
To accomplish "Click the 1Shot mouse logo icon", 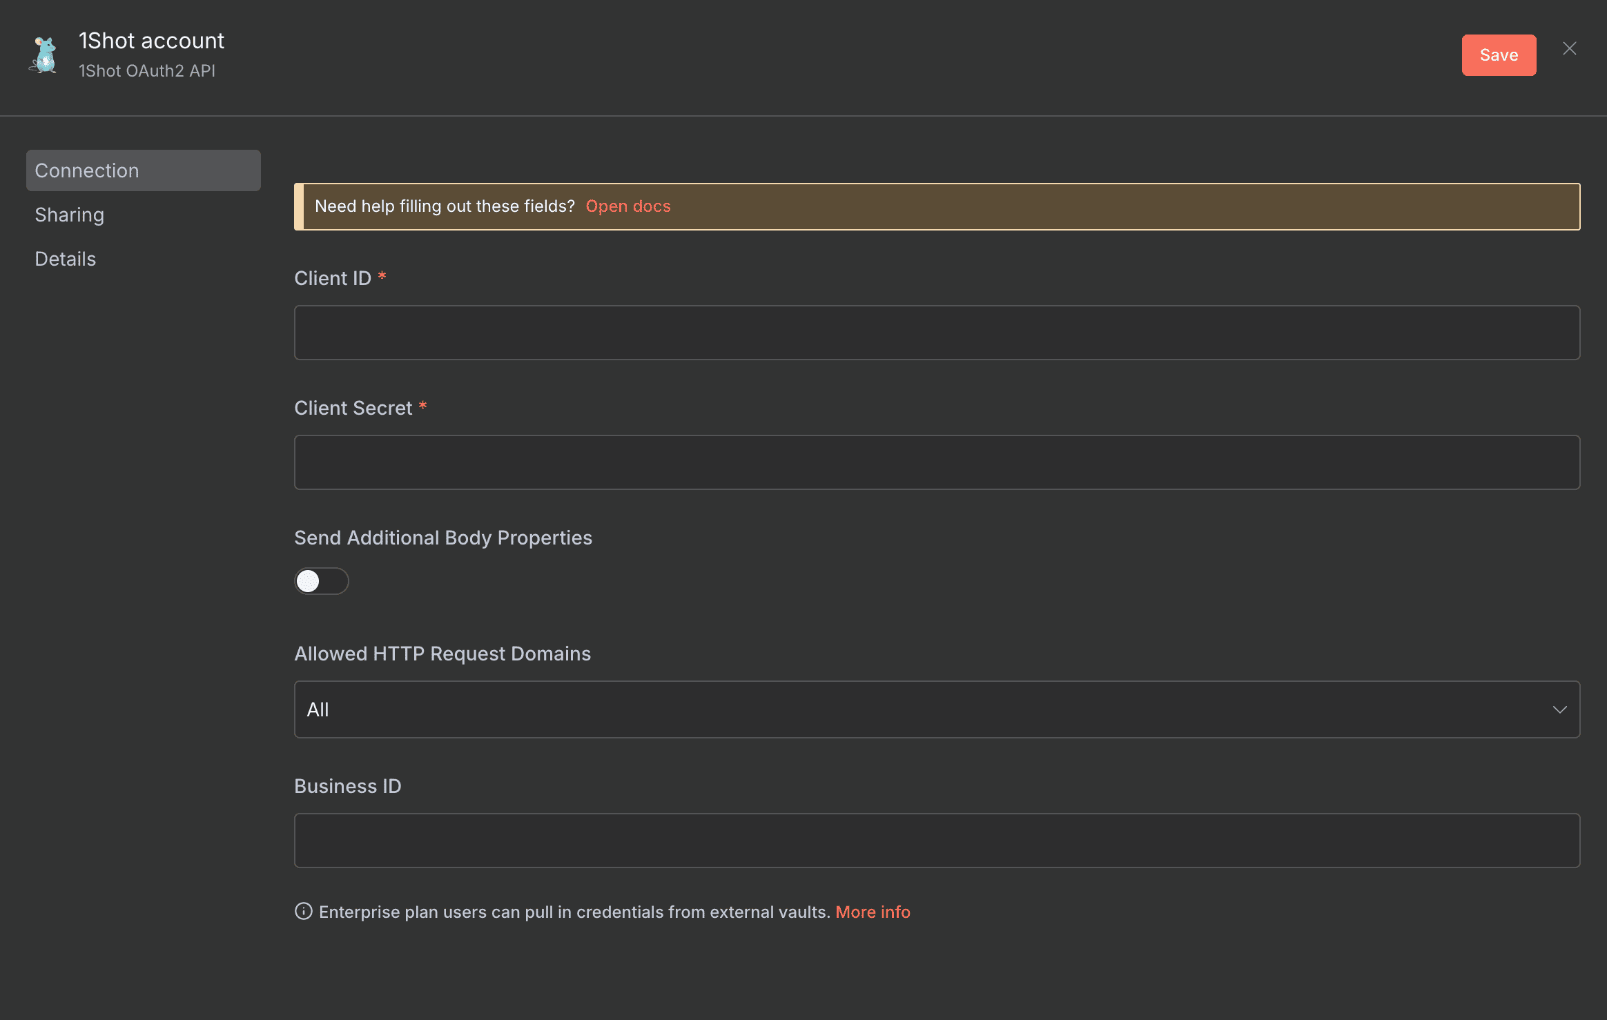I will click(x=43, y=55).
